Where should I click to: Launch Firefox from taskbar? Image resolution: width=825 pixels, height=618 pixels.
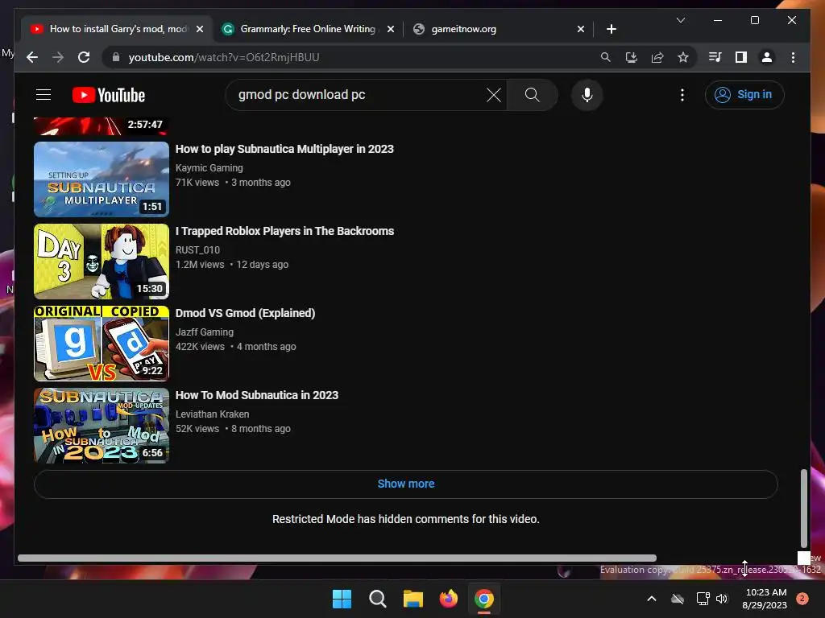coord(448,599)
